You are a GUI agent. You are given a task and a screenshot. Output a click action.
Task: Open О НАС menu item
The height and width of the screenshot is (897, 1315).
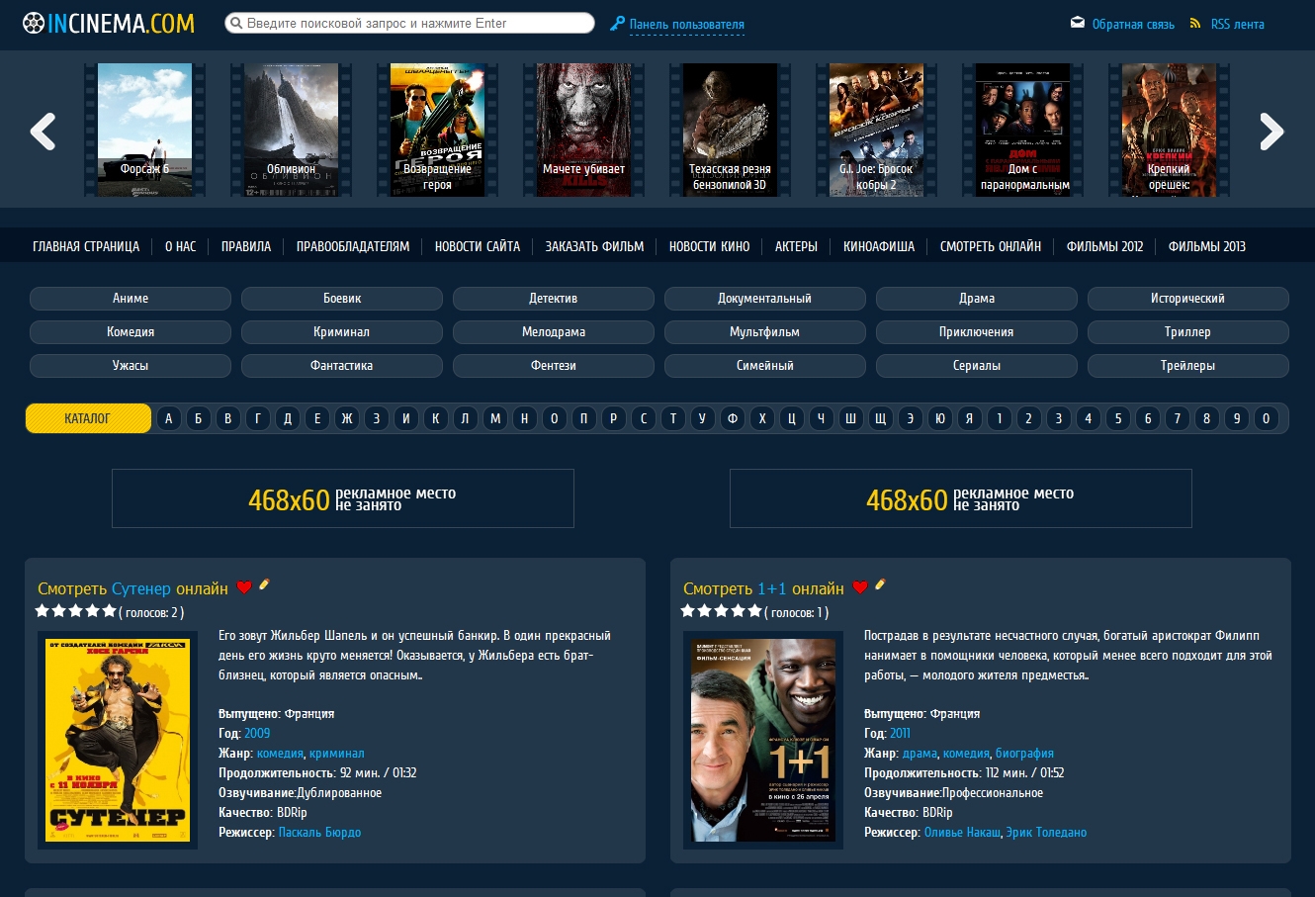(x=181, y=247)
